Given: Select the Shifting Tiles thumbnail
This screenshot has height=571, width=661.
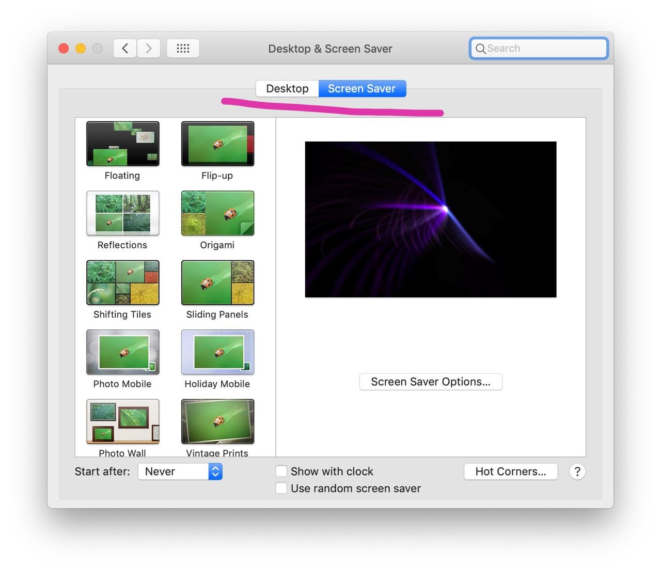Looking at the screenshot, I should coord(123,282).
